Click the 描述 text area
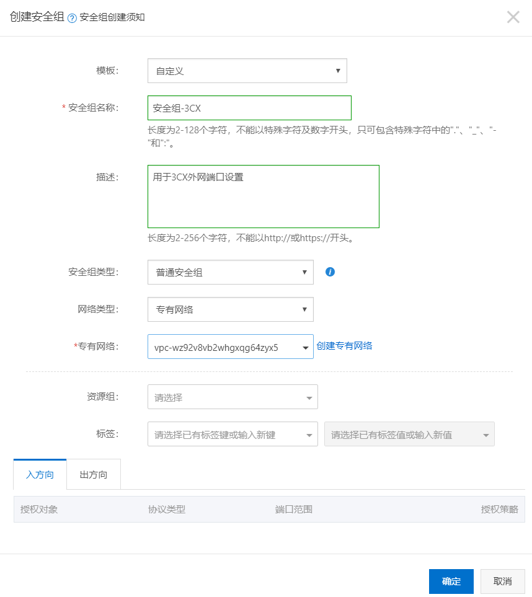 [x=264, y=197]
